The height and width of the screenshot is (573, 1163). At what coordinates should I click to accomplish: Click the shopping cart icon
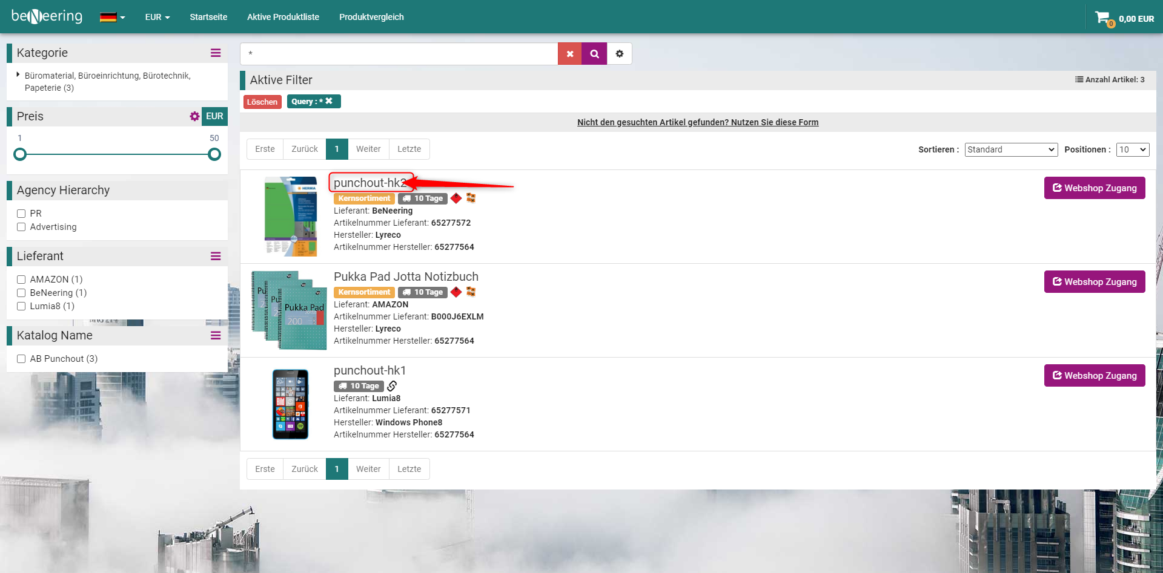click(1102, 18)
